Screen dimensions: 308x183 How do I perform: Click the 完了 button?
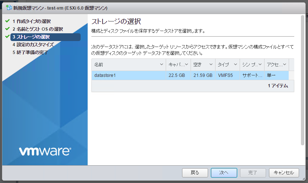click(x=253, y=173)
